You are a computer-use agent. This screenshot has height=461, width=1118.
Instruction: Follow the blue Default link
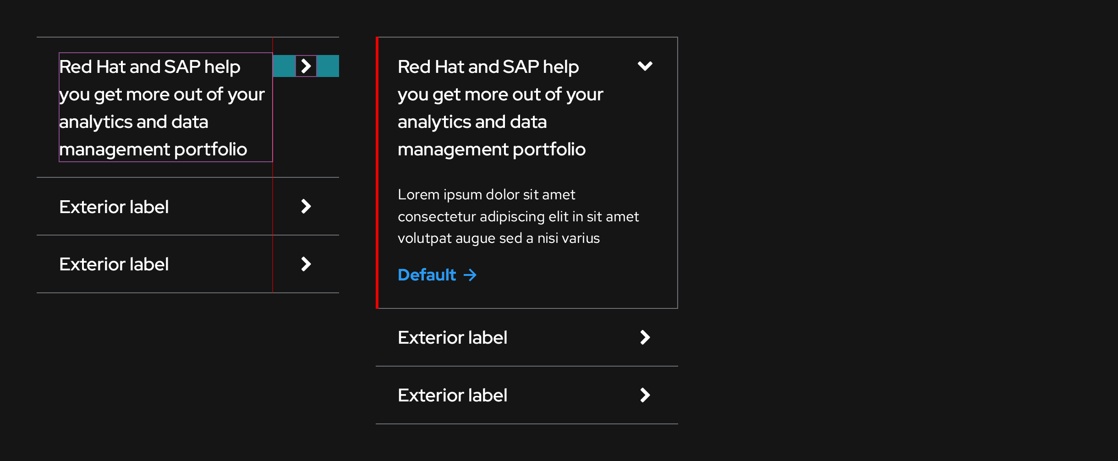click(427, 275)
